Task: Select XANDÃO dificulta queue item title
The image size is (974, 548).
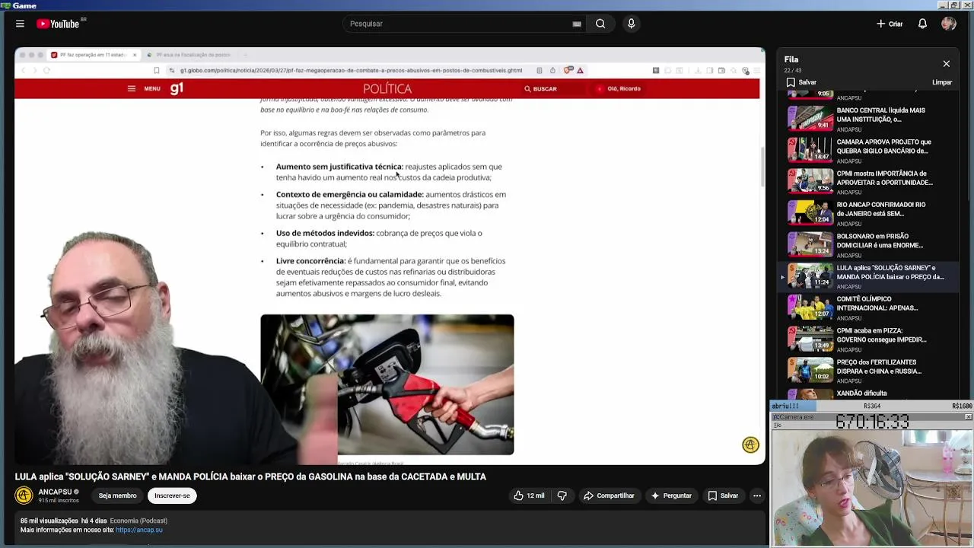Action: click(x=861, y=393)
